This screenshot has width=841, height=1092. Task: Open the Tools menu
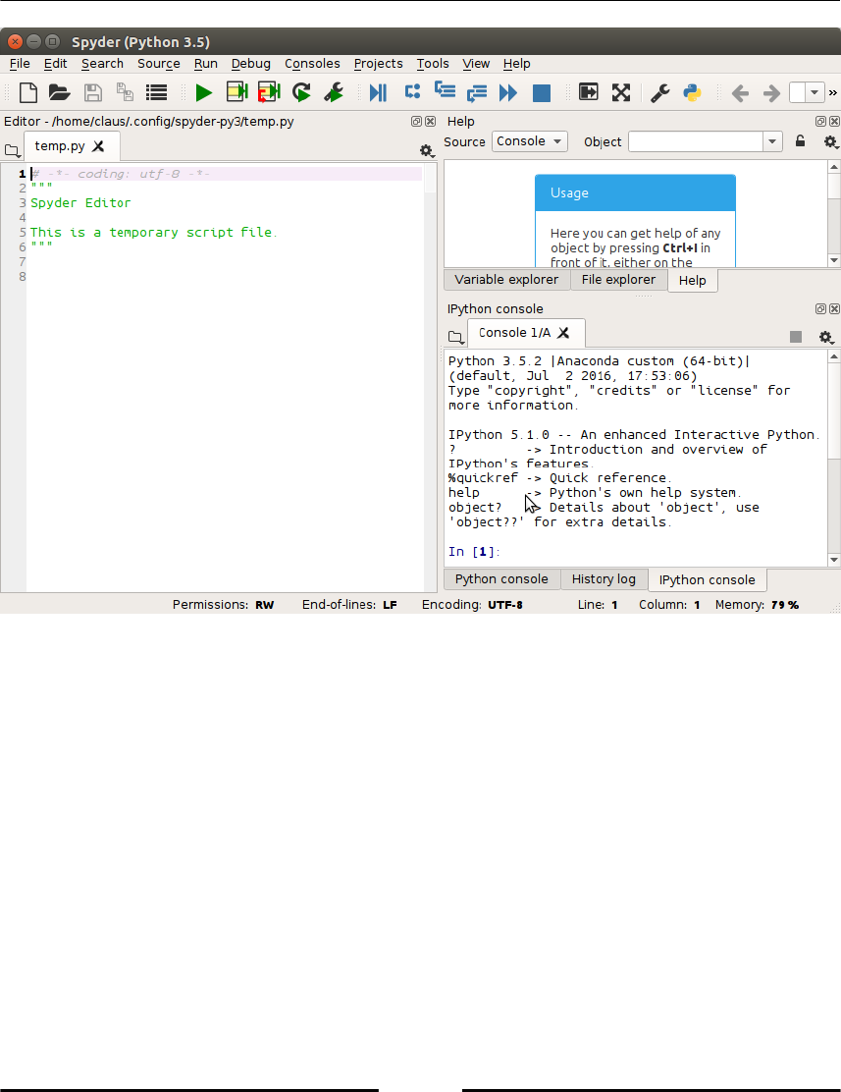pyautogui.click(x=433, y=64)
